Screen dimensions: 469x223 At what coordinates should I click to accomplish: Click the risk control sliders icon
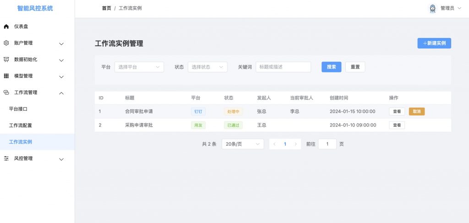coord(6,158)
